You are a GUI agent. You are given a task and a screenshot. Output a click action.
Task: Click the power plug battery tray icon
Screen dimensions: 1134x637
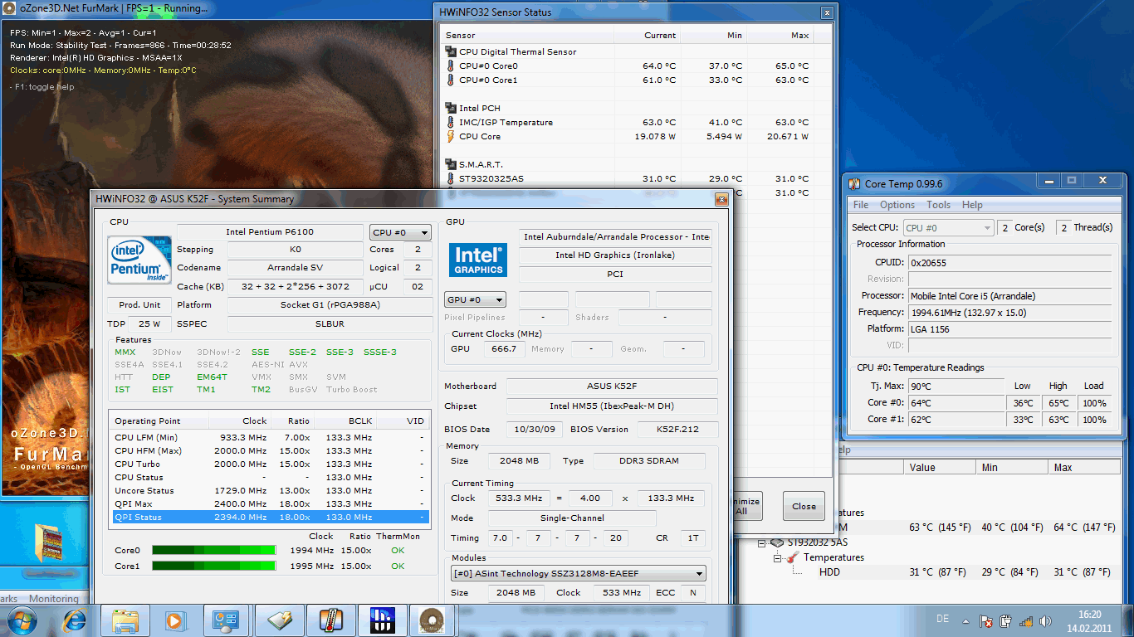point(1006,620)
